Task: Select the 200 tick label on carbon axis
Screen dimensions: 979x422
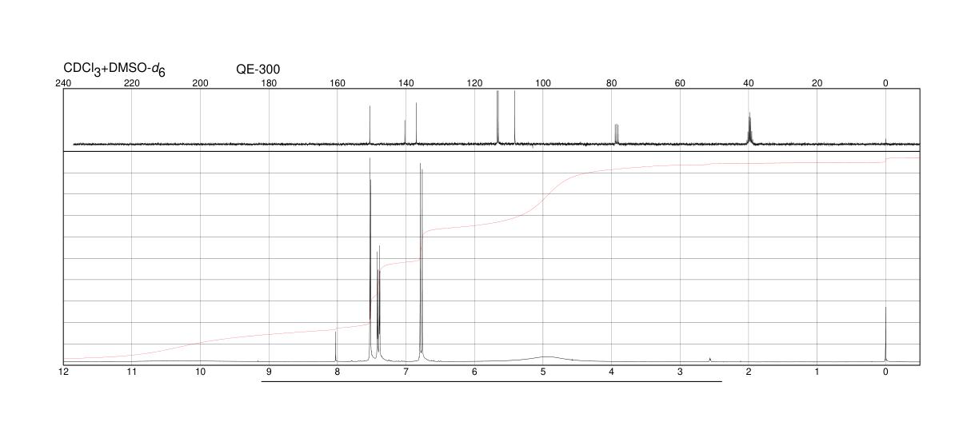Action: click(200, 83)
